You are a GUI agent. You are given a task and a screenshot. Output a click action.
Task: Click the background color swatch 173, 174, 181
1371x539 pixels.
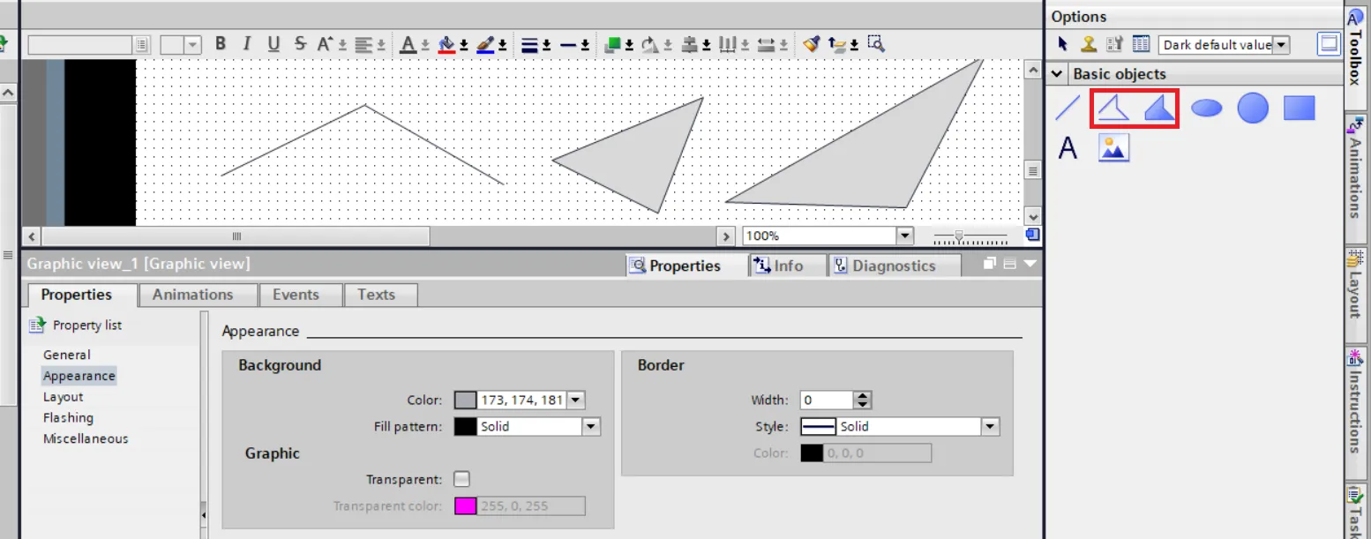point(465,400)
